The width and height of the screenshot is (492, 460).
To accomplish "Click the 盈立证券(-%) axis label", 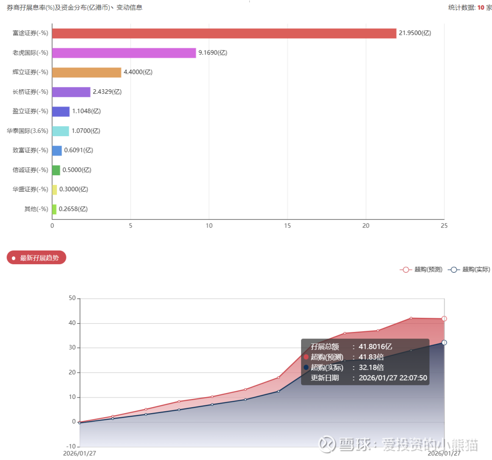I will [x=31, y=111].
